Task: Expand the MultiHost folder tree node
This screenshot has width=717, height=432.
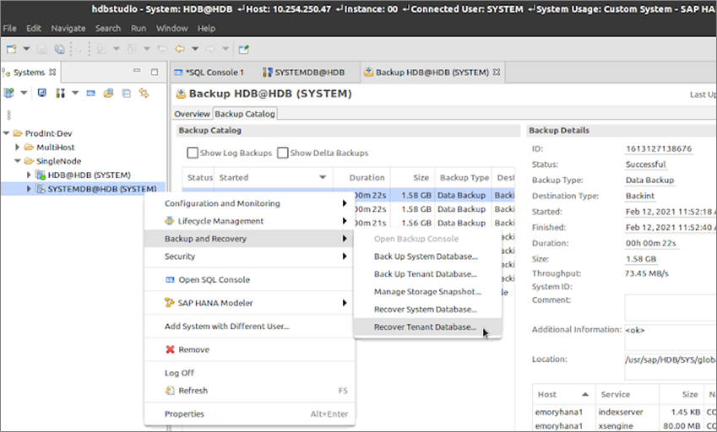Action: point(18,147)
